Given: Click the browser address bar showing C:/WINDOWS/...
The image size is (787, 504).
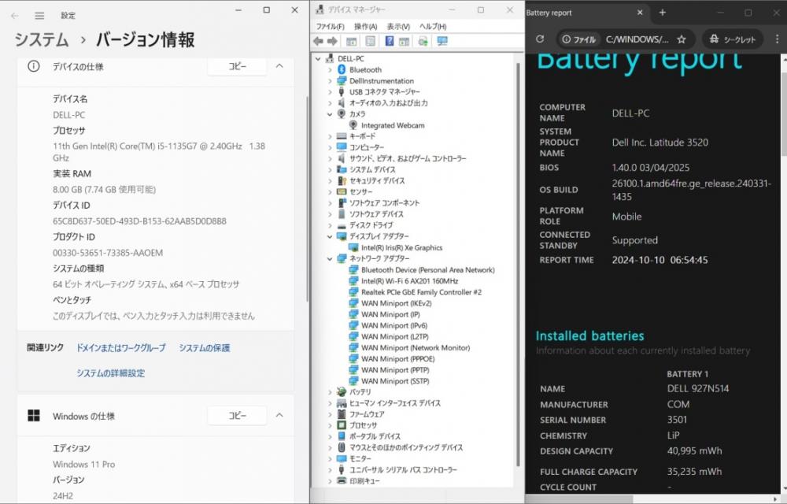Looking at the screenshot, I should 637,39.
